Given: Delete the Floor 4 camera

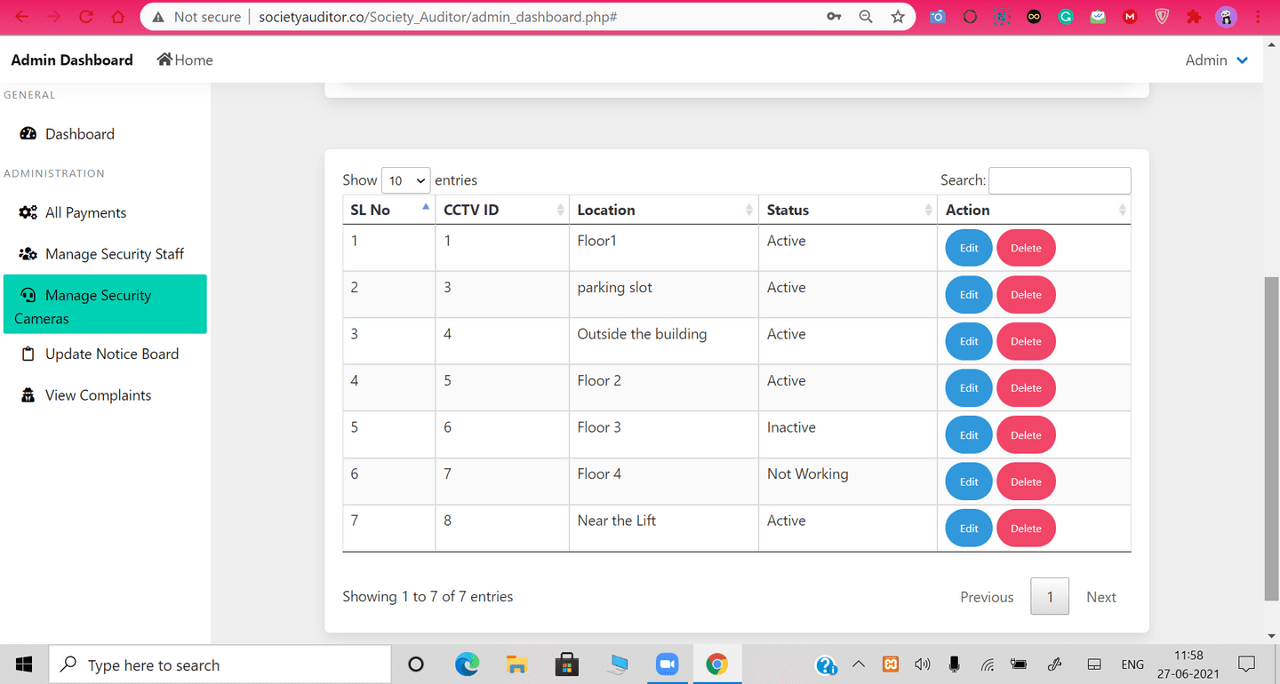Looking at the screenshot, I should (x=1026, y=481).
